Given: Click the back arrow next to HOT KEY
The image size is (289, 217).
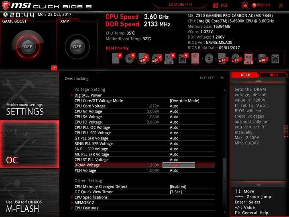Looking at the screenshot, I should pos(222,78).
